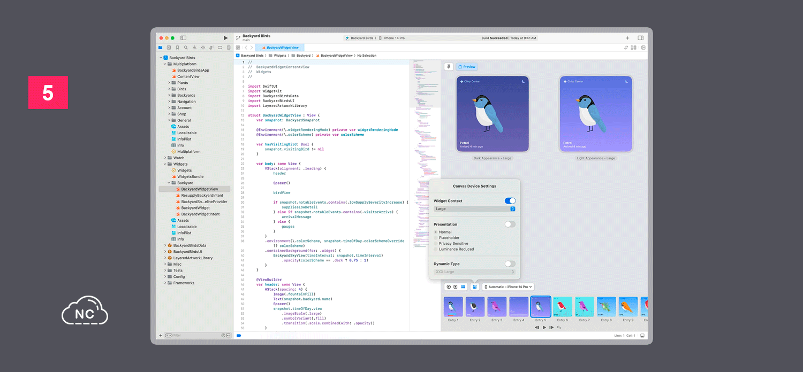
Task: Click Widgets in the breadcrumb path
Action: [x=280, y=56]
